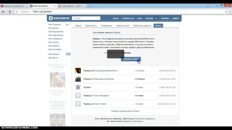Open a new tab with plus button
This screenshot has height=130, width=232.
pyautogui.click(x=90, y=6)
